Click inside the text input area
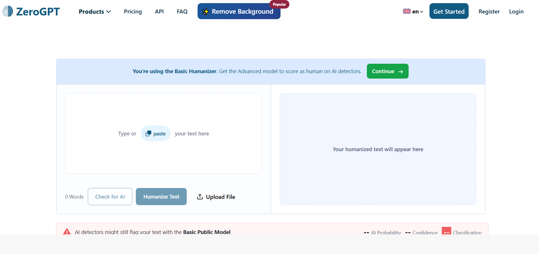Screen dimensions: 539x254 164,133
